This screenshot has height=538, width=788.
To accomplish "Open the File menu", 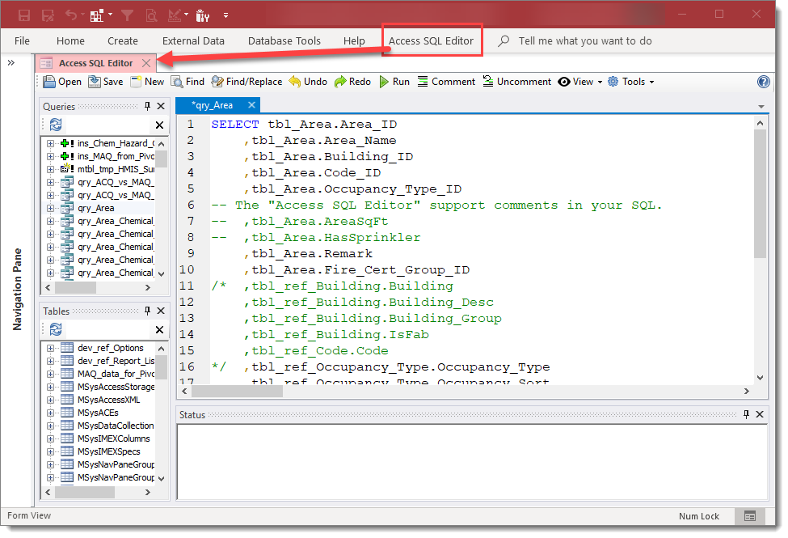I will (x=22, y=40).
